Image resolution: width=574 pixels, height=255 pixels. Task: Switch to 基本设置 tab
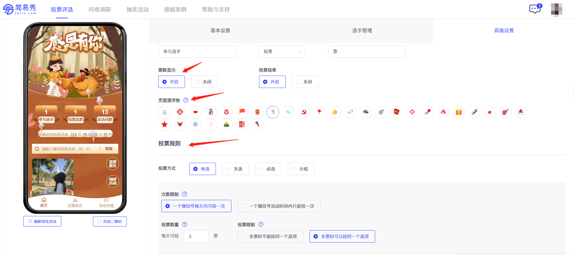tap(220, 31)
